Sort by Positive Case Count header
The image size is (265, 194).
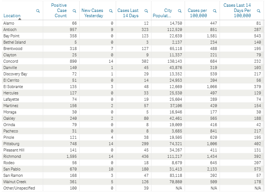[59, 10]
